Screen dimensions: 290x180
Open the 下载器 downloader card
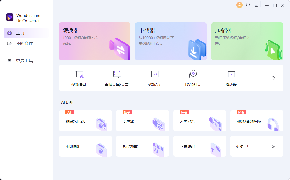point(171,41)
